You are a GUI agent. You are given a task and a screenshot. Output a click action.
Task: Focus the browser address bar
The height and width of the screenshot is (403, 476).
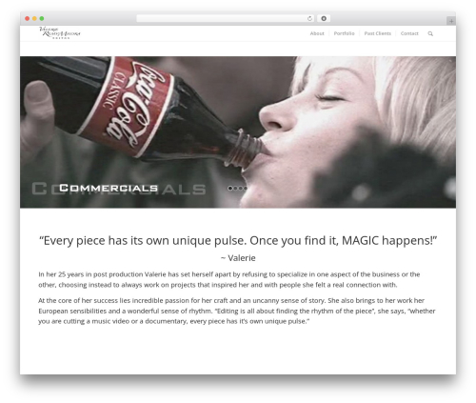click(225, 19)
